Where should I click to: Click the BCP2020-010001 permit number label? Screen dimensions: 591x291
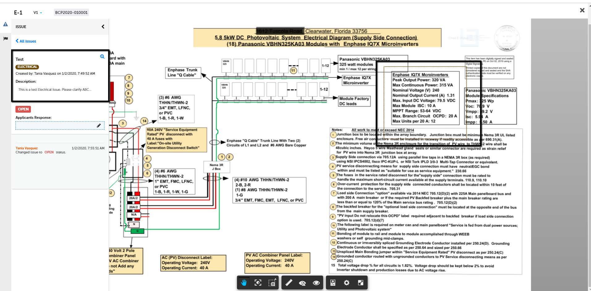click(71, 13)
